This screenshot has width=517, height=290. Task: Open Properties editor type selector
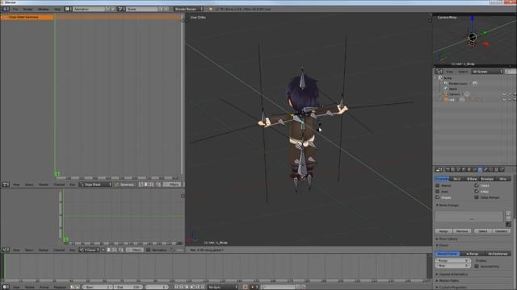(x=439, y=170)
